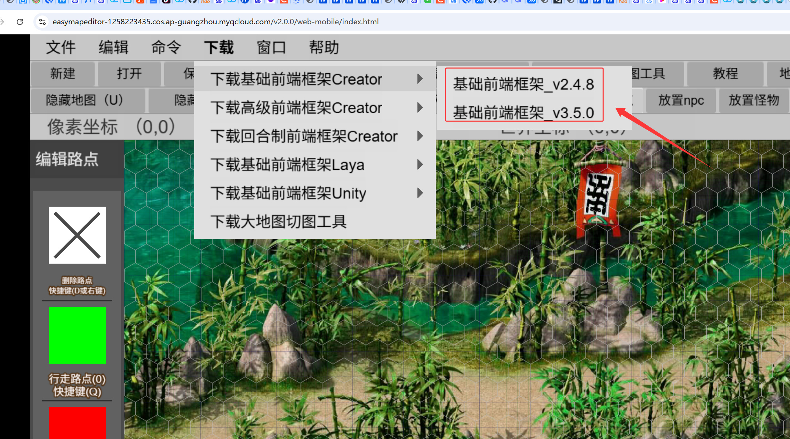
Task: Reload the page with browser refresh icon
Action: point(20,22)
